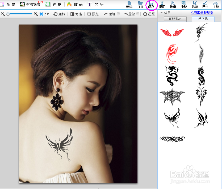Click the zoom out magnifier icon
This screenshot has width=222, height=189.
[3, 14]
